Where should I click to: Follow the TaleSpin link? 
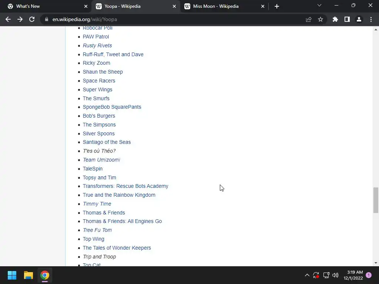pyautogui.click(x=93, y=169)
